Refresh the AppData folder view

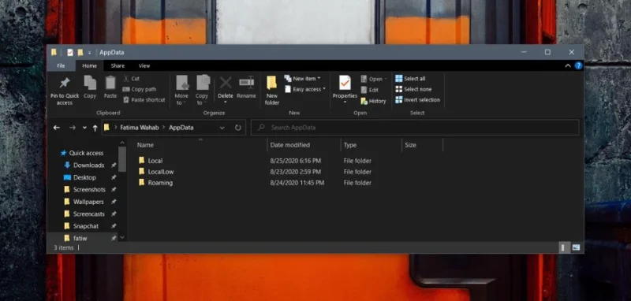coord(238,128)
